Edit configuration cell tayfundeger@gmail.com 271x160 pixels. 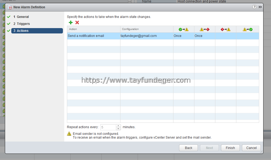point(147,36)
